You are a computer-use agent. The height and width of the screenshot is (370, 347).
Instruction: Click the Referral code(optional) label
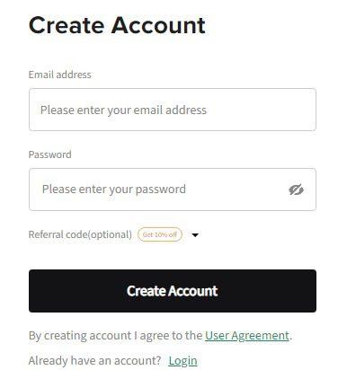(x=80, y=234)
